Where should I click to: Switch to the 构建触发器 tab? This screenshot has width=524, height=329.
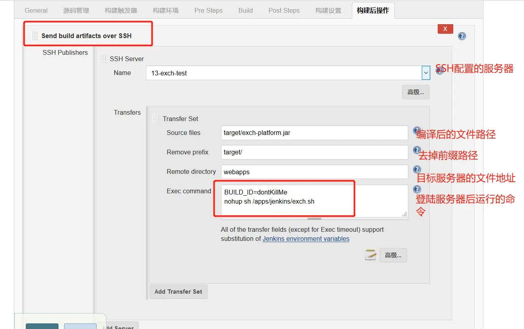coord(121,10)
